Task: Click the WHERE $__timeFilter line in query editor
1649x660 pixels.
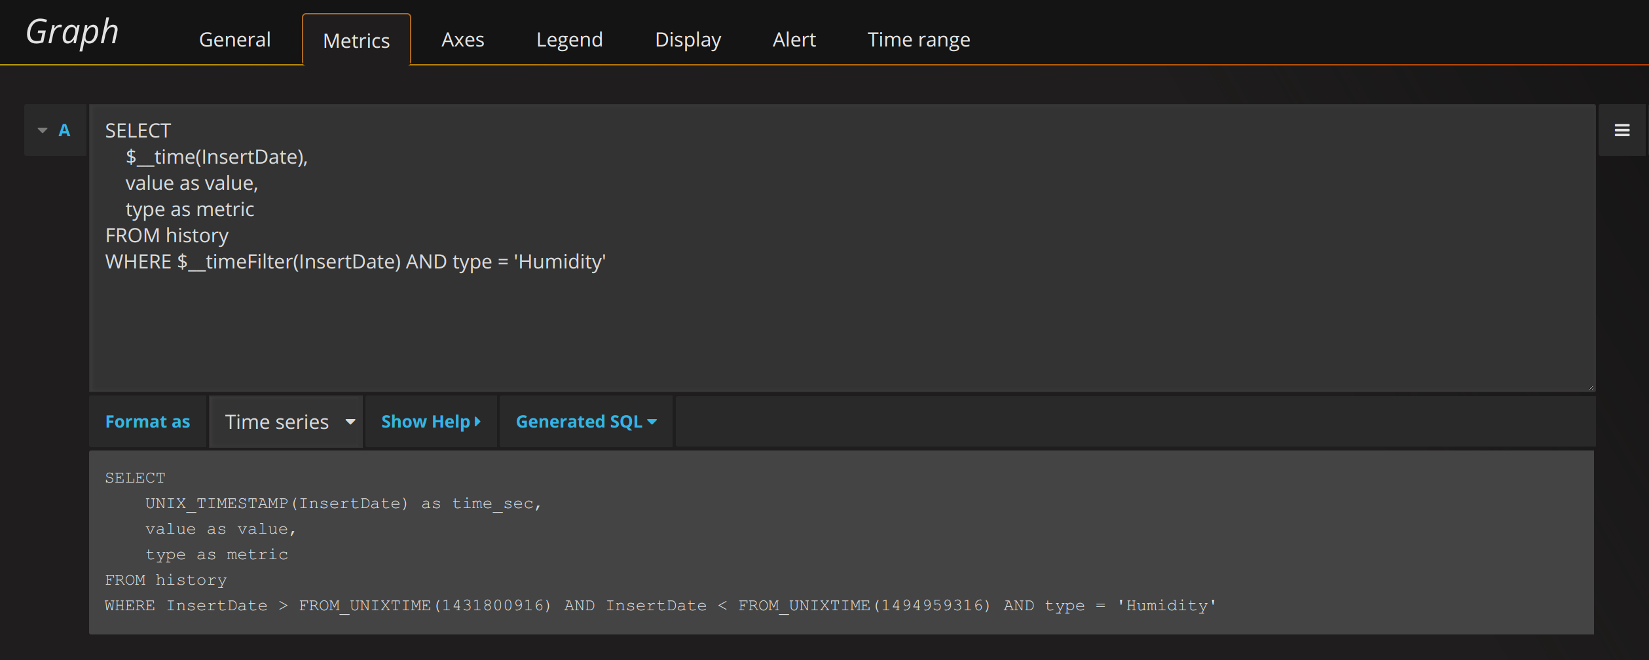Action: coord(355,262)
